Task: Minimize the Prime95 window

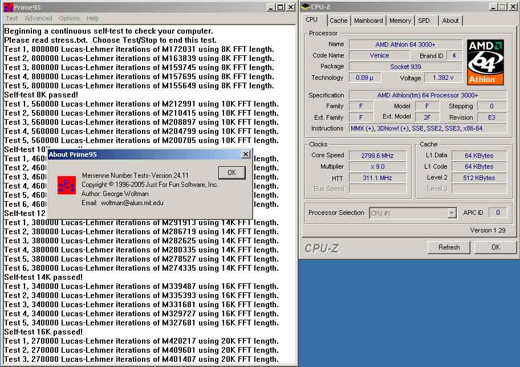Action: coord(271,7)
